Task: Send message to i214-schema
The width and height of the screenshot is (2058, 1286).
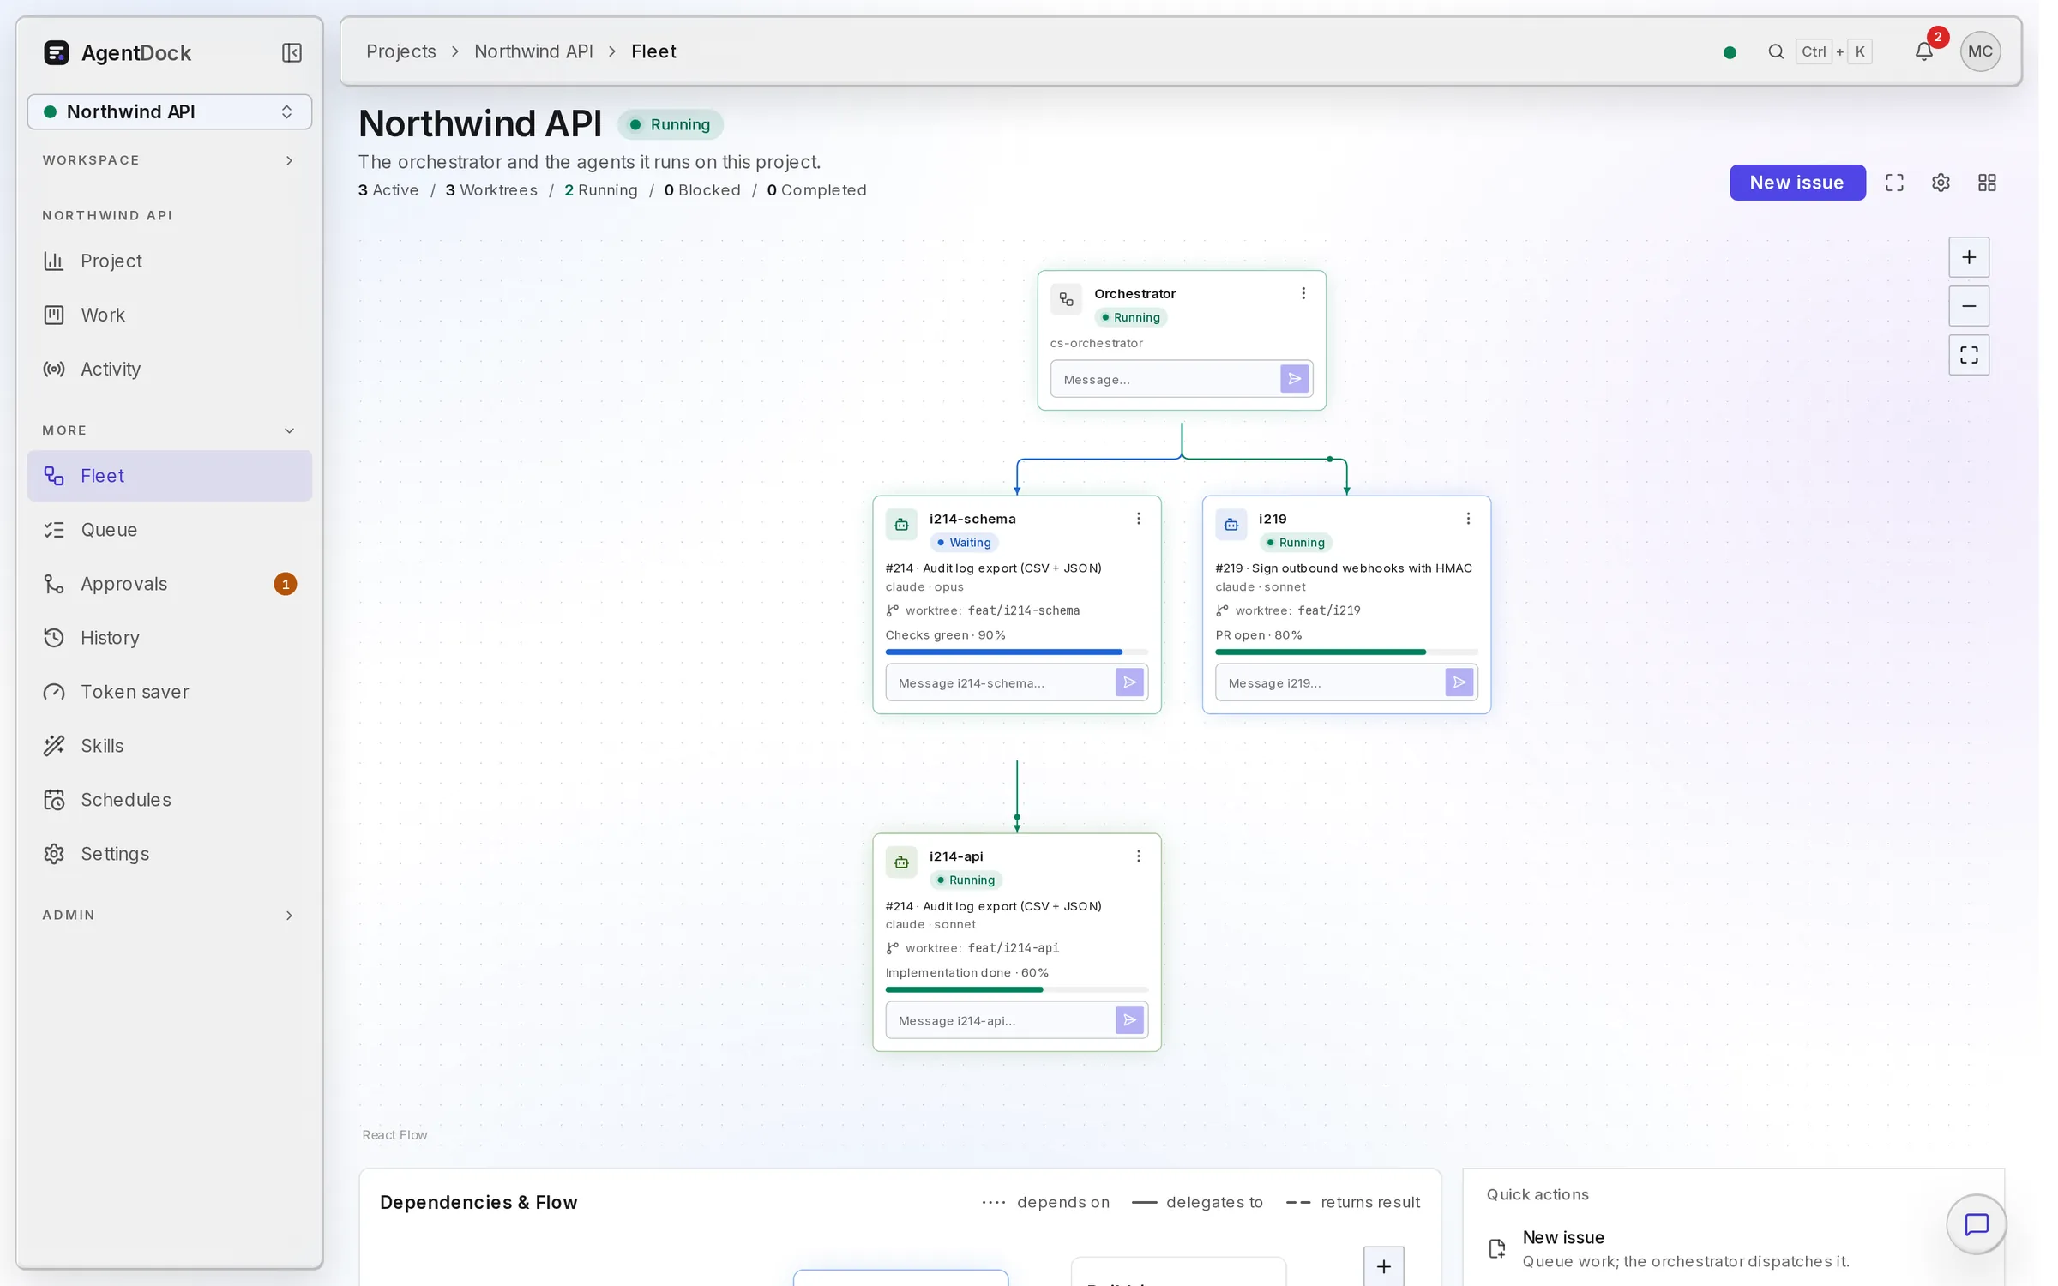Action: tap(1129, 682)
